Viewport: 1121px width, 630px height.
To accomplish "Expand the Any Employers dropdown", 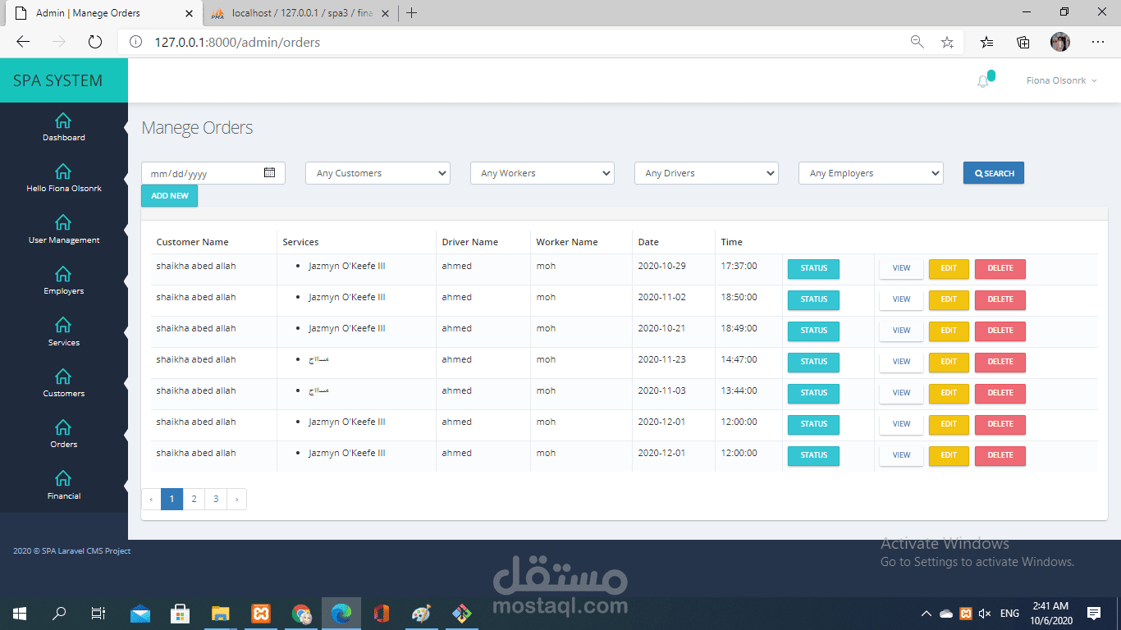I will tap(871, 173).
